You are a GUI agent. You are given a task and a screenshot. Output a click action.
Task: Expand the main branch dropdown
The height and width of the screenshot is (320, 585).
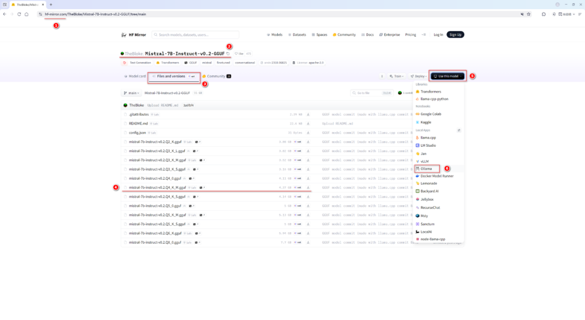click(x=131, y=93)
